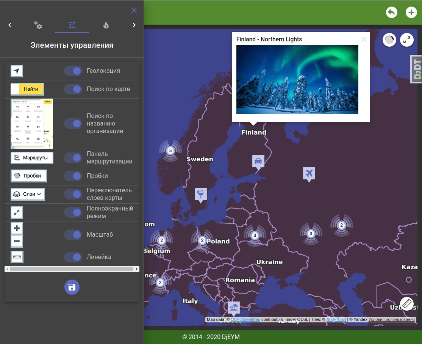Click the panel horizontal scrollbar
The width and height of the screenshot is (422, 344).
pos(72,269)
